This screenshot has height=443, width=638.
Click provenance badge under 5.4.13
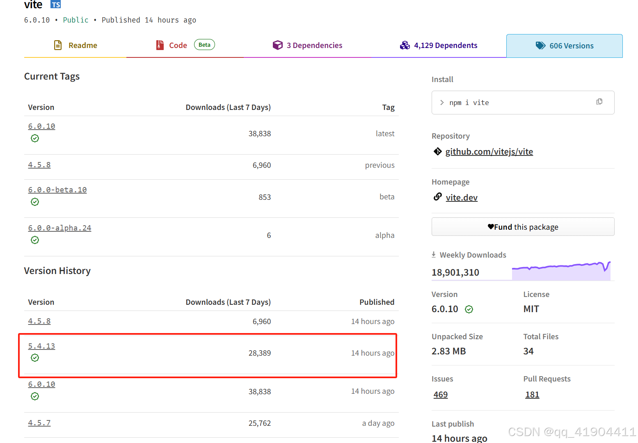(x=35, y=358)
